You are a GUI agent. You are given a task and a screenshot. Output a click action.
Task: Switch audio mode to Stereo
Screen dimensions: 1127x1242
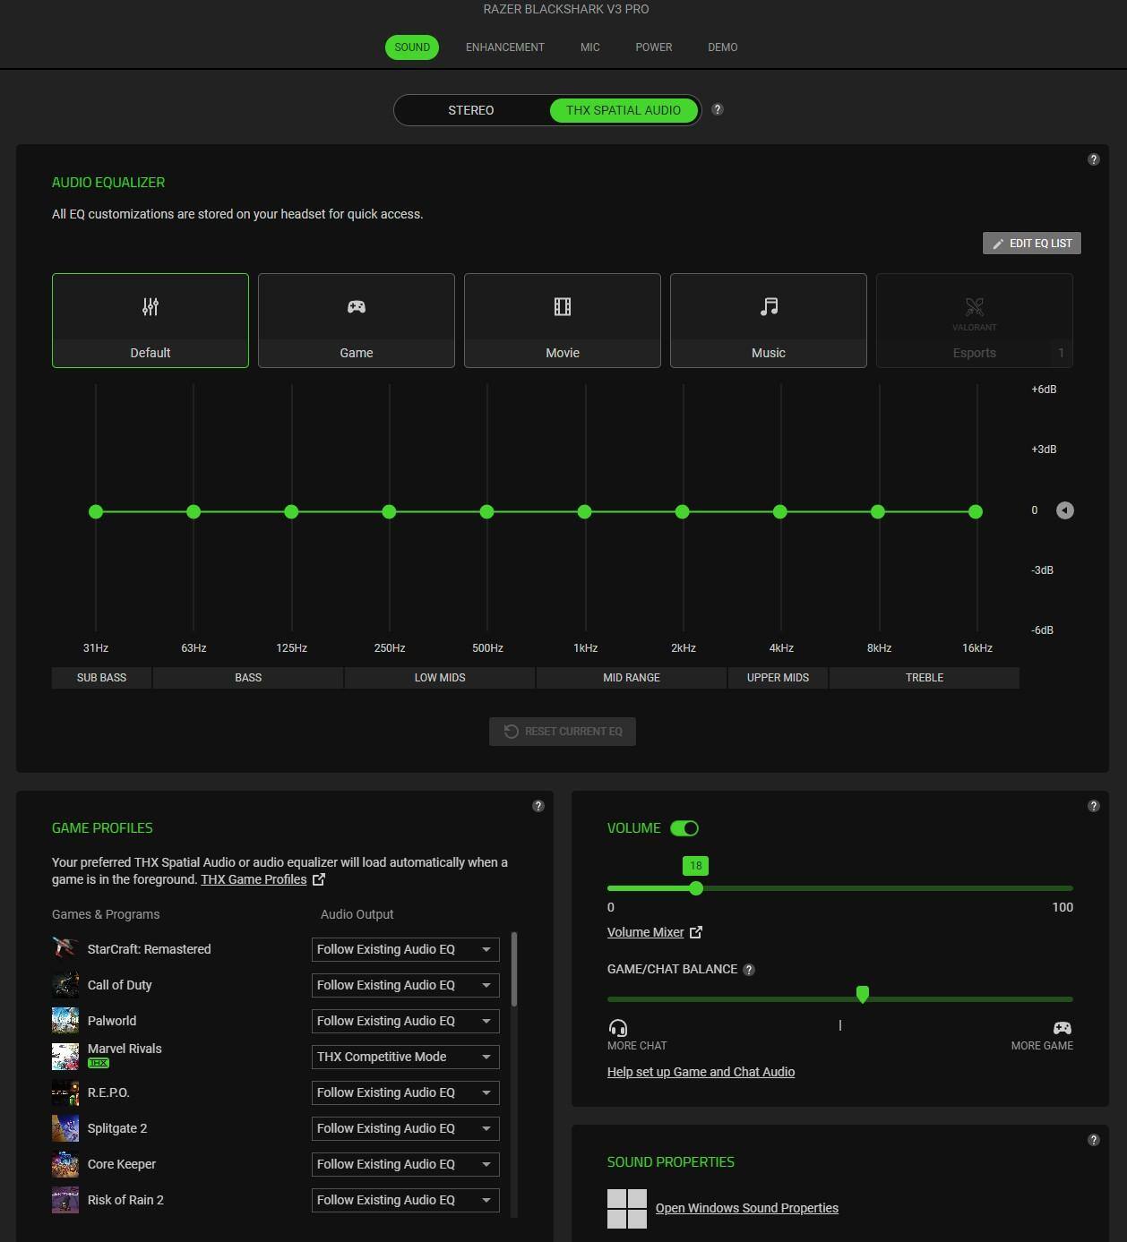coord(470,110)
